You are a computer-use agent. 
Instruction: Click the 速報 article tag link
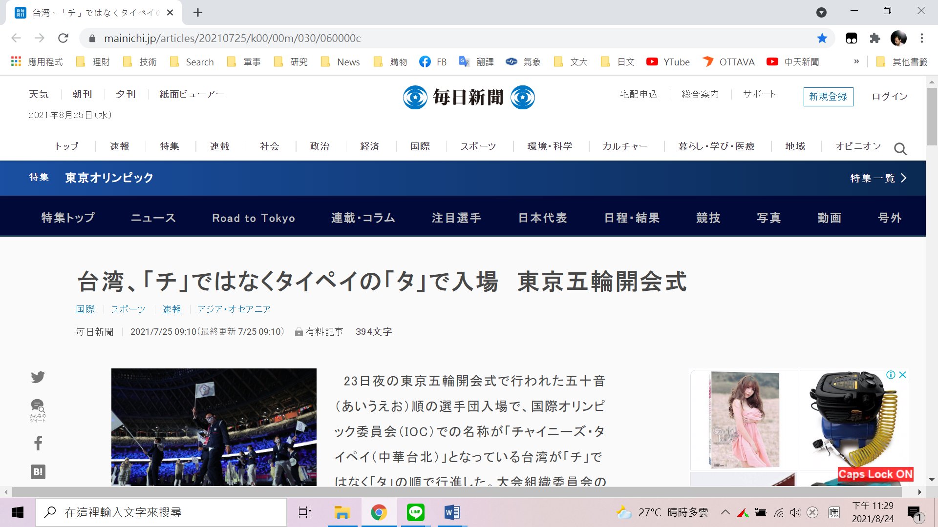(x=172, y=309)
